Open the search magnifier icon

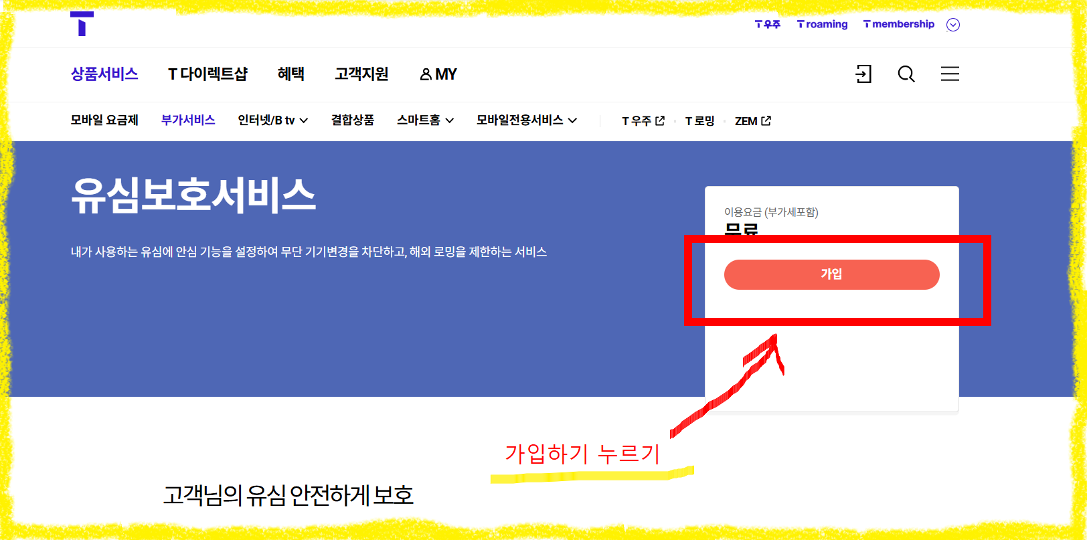[x=906, y=74]
